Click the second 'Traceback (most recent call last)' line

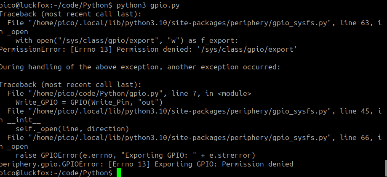click(x=71, y=85)
